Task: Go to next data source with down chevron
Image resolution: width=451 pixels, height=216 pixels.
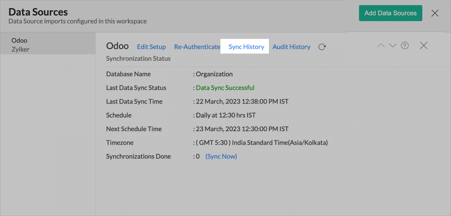Action: [x=393, y=46]
